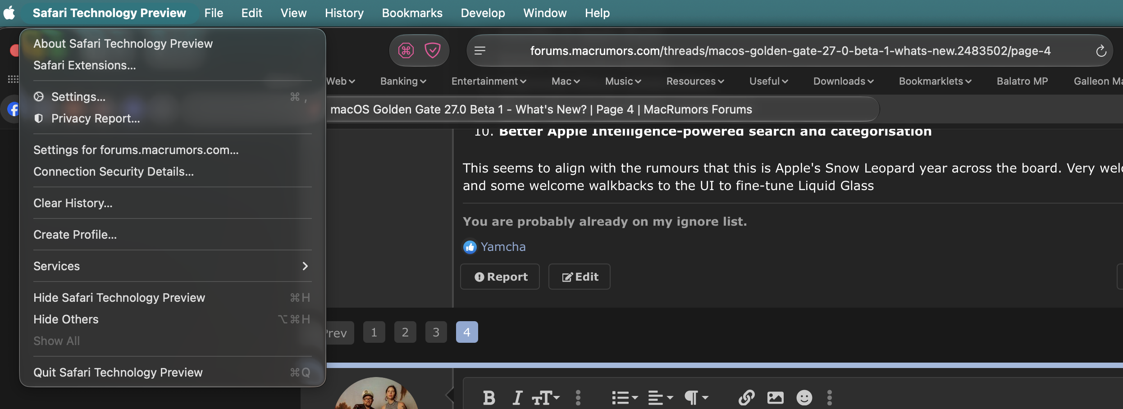Click the shield extension icon in toolbar

pyautogui.click(x=433, y=50)
